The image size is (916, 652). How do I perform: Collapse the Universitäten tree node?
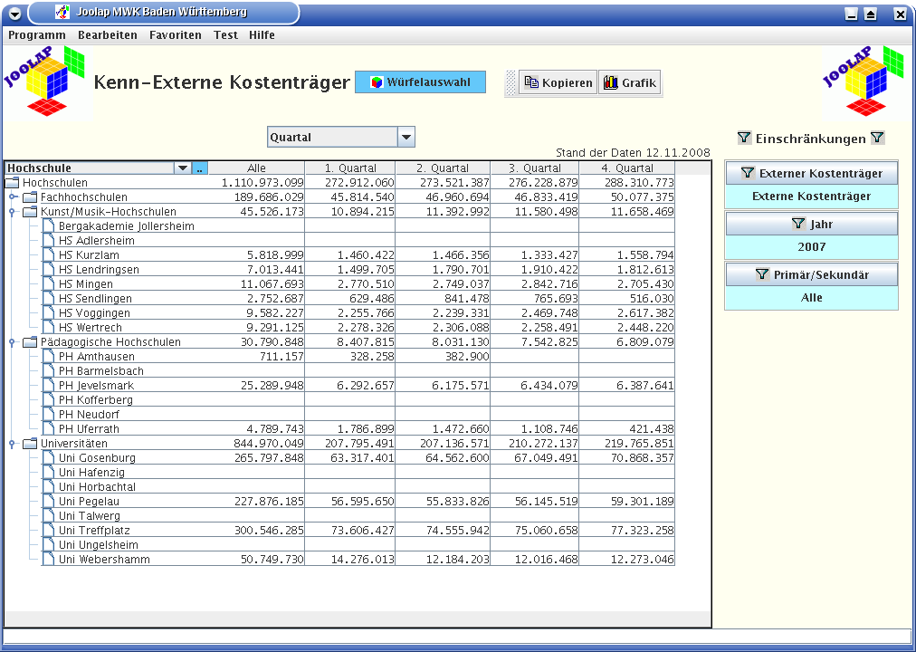(14, 444)
